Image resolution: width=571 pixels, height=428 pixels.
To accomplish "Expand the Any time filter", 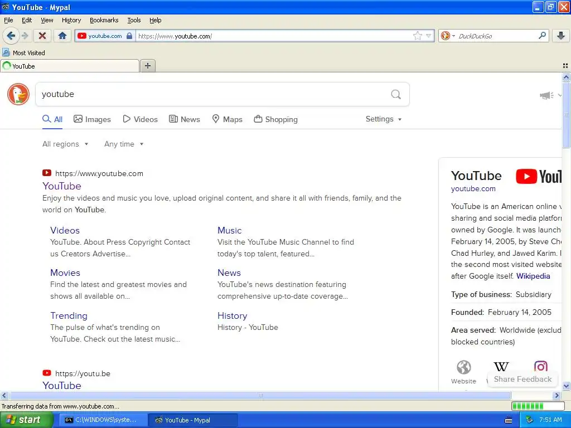I will (x=124, y=144).
